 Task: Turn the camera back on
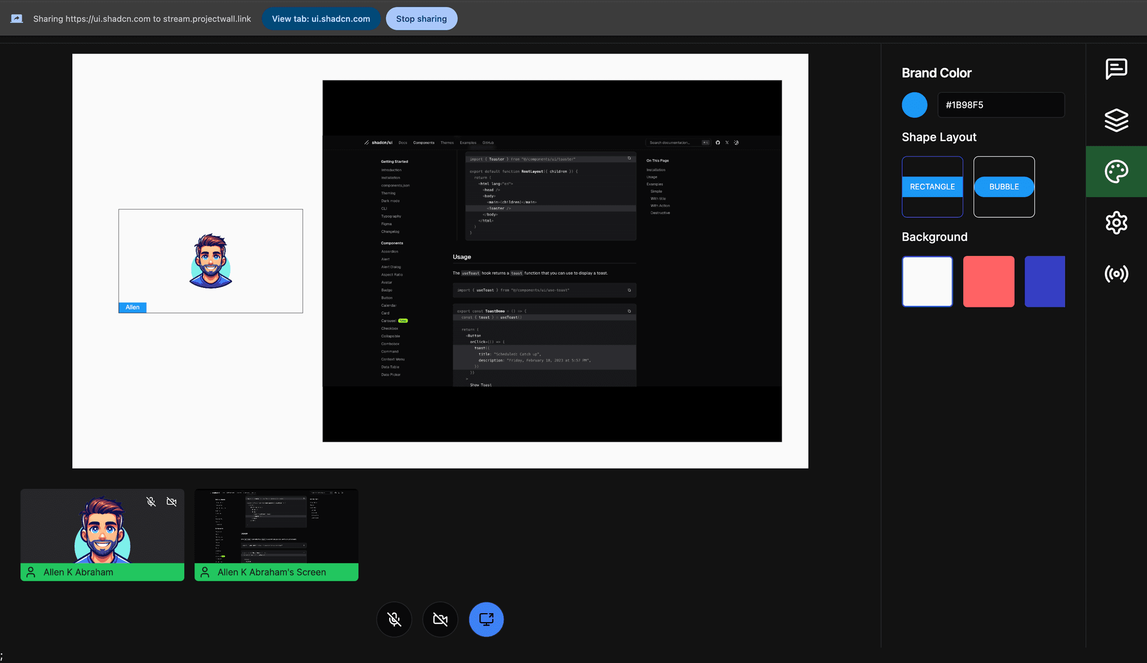[440, 619]
